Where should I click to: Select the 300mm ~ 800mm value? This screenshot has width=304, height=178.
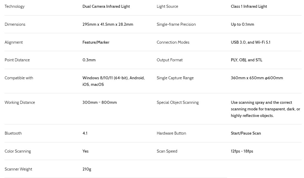point(100,102)
